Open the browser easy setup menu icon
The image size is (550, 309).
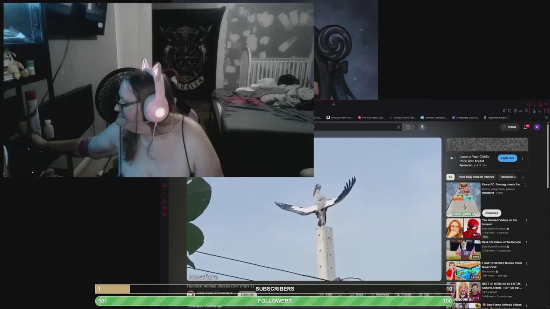[546, 111]
